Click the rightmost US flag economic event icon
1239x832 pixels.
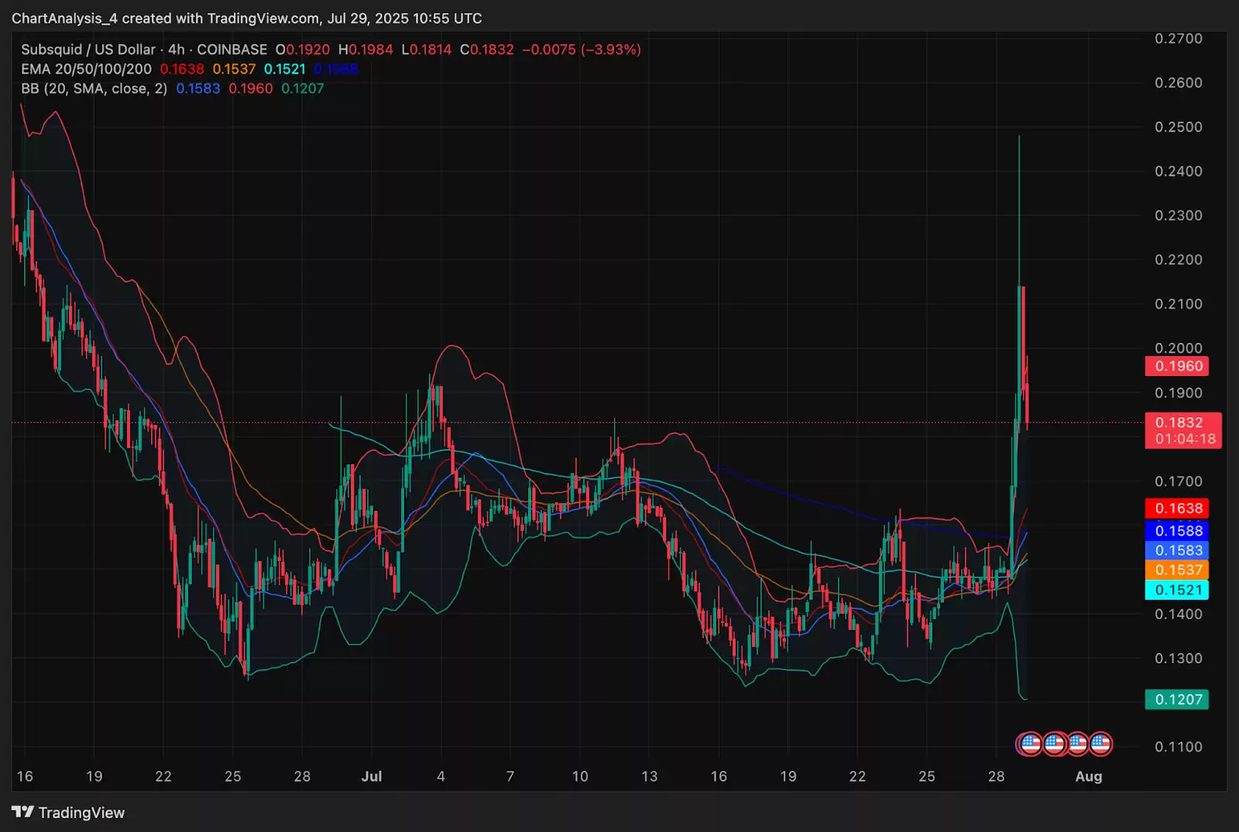pyautogui.click(x=1100, y=744)
